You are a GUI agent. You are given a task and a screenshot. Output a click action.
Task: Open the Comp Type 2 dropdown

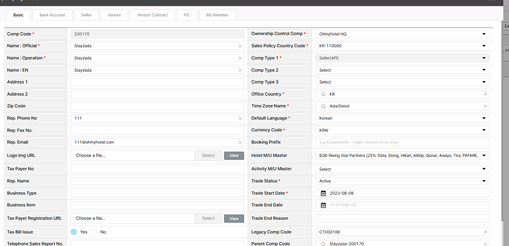(x=402, y=70)
